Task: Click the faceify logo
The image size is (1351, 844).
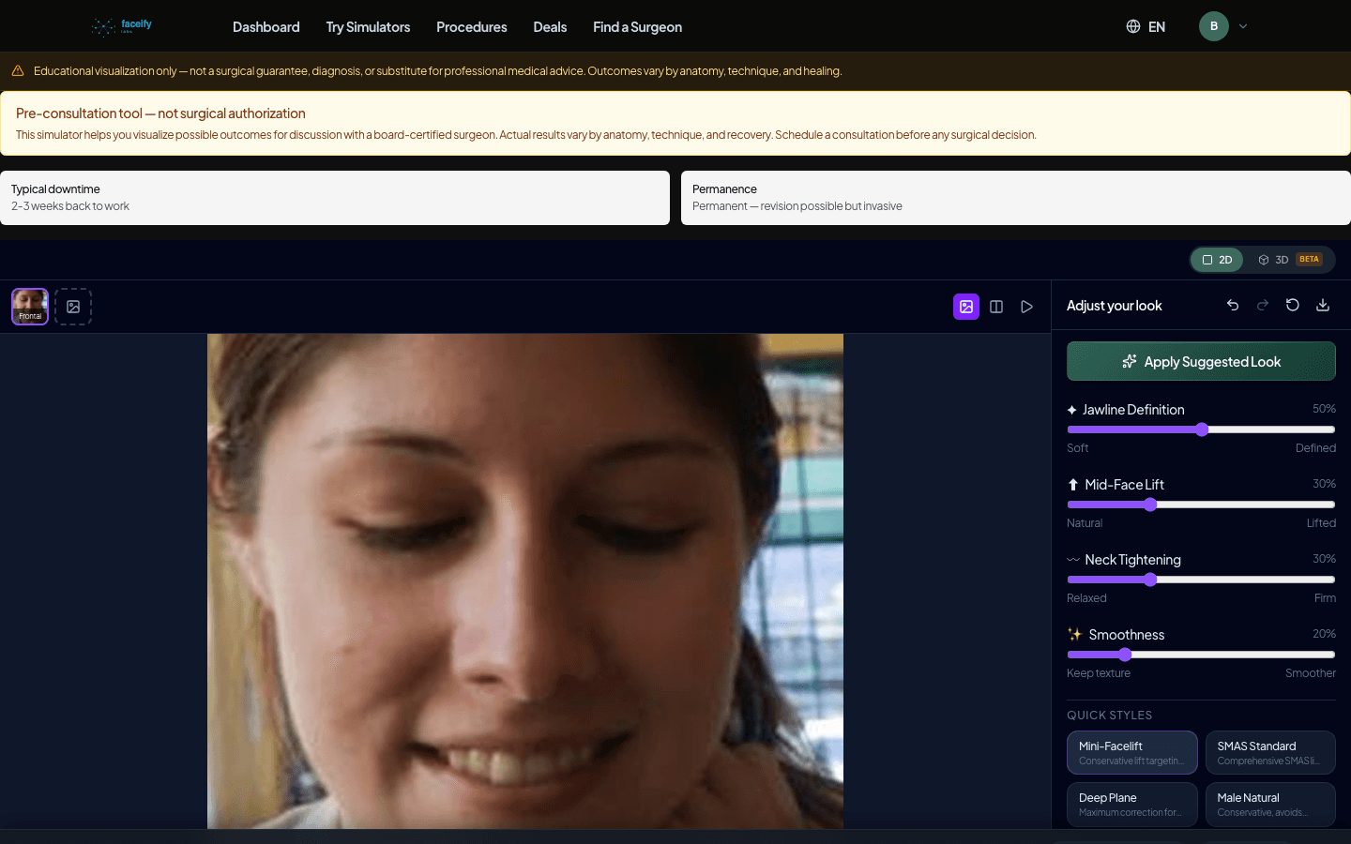Action: 122,26
